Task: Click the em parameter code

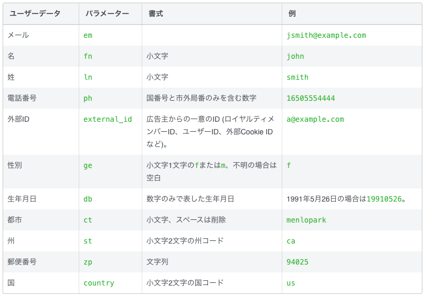Action: point(88,35)
